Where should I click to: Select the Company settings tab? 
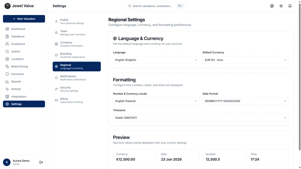click(x=77, y=44)
